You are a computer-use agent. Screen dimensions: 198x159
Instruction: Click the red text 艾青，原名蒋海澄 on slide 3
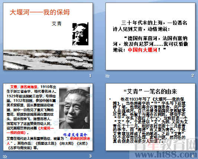24,87
